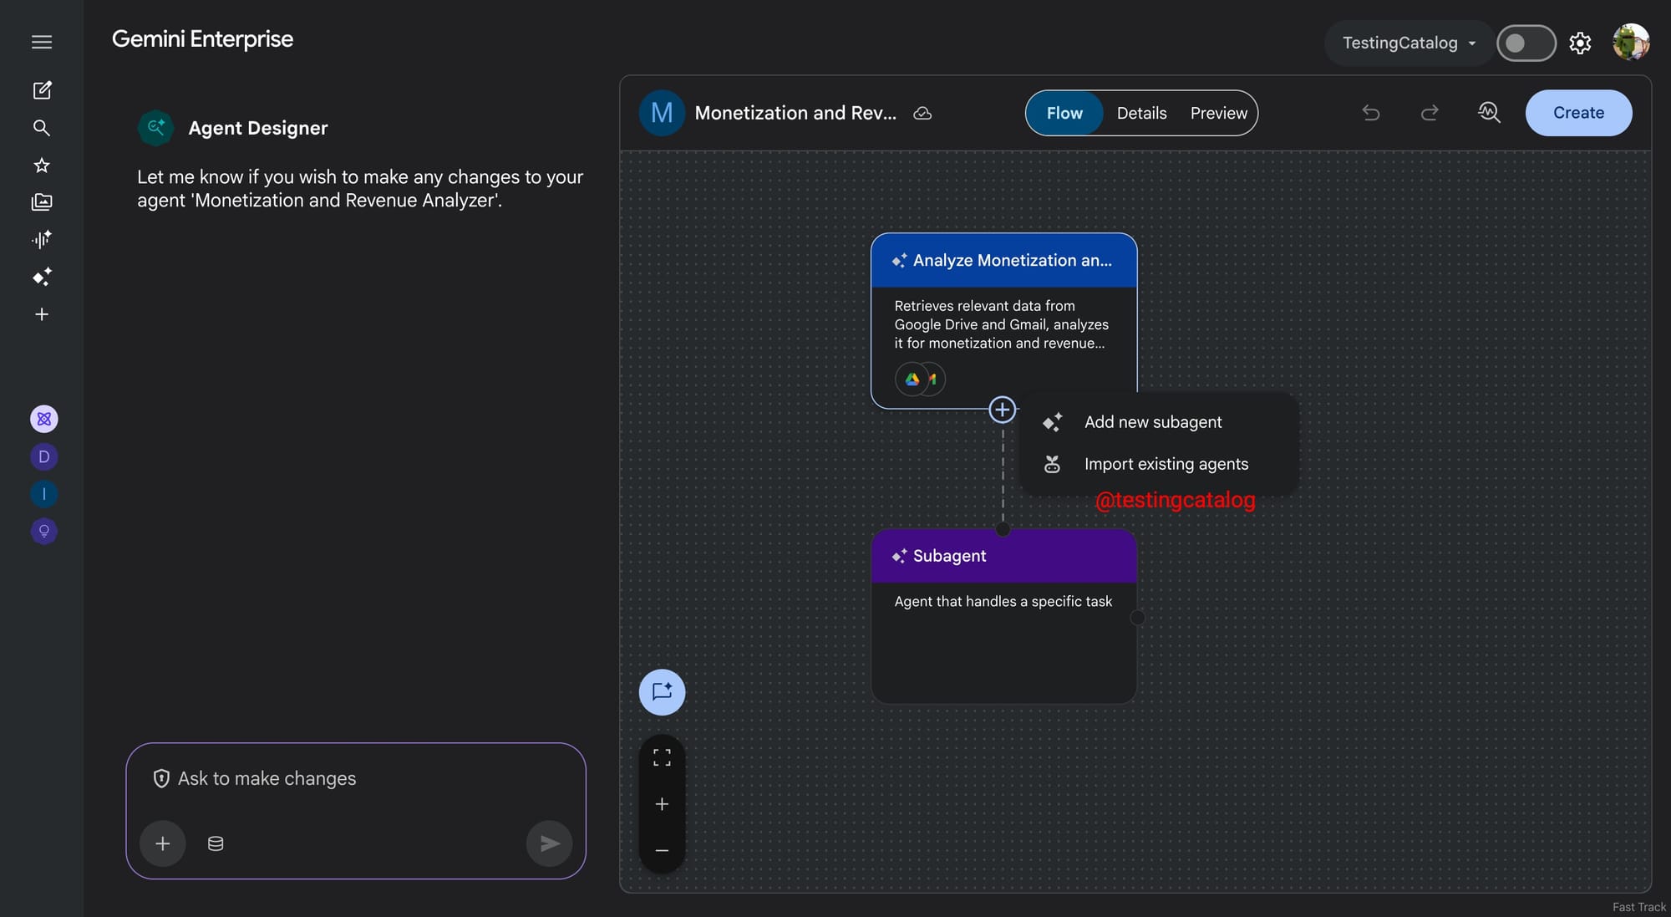The image size is (1671, 917).
Task: Open canvas chat sparkle bubble button
Action: pos(662,692)
